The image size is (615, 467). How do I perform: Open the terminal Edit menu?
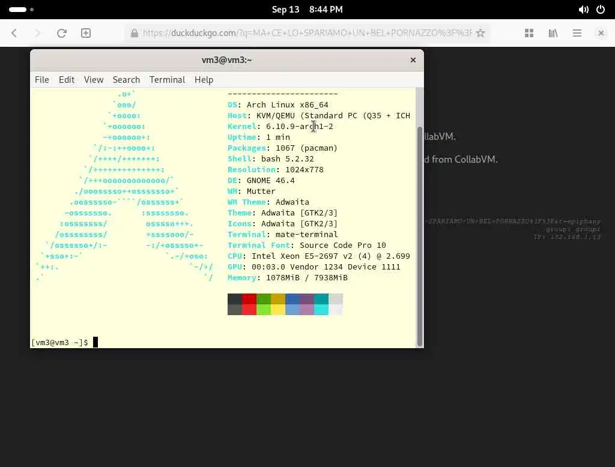click(67, 80)
